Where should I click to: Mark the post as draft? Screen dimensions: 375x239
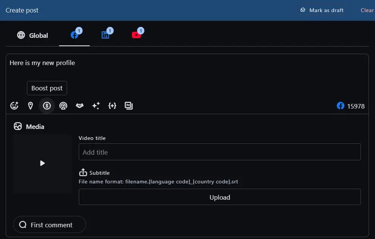point(322,10)
